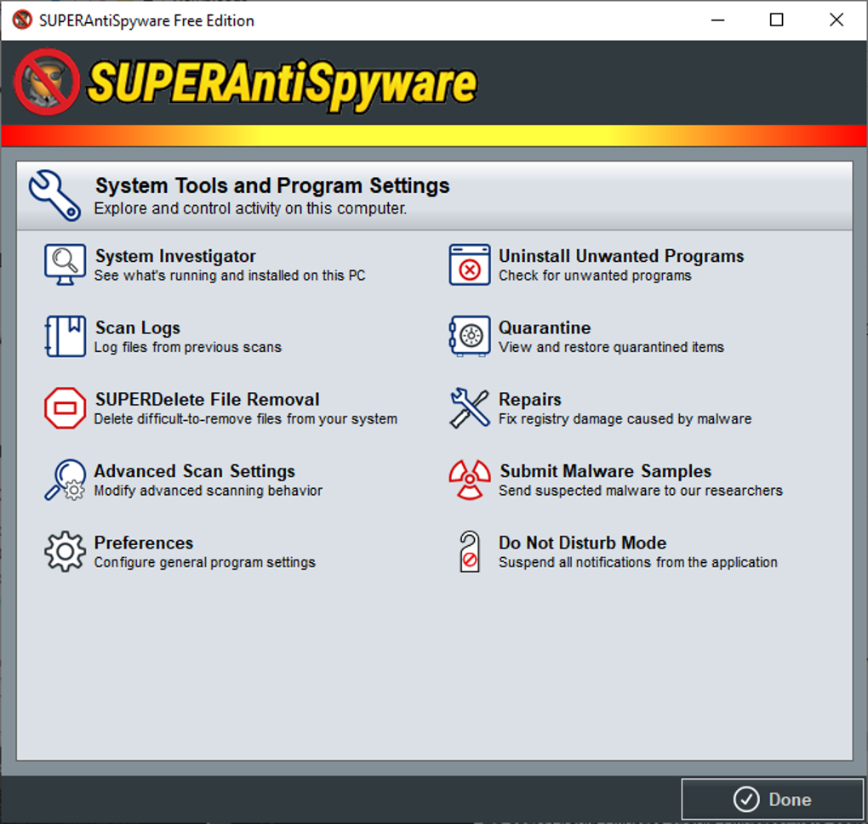
Task: Click the SUPERDelete red stop icon
Action: tap(65, 408)
